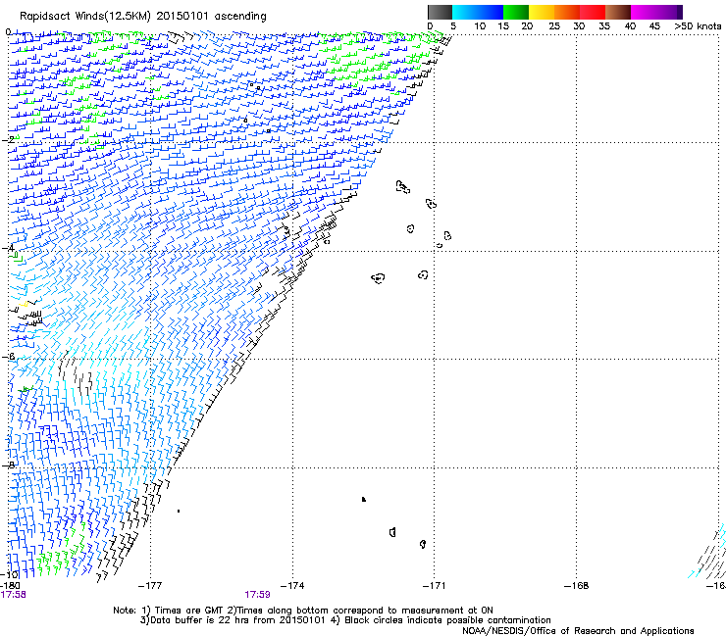Click the 'Rapidscat Winds(12.5KM) 20150101 ascending' title
This screenshot has width=726, height=637.
(x=143, y=17)
